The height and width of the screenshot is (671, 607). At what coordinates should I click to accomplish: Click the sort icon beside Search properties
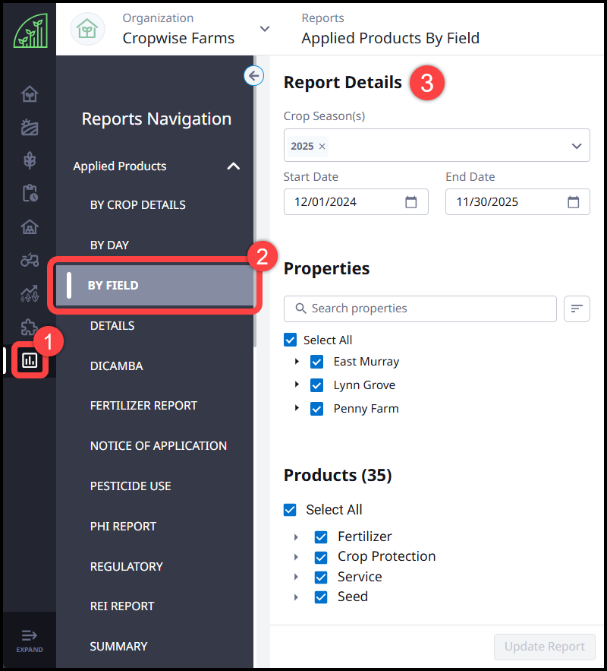[577, 309]
